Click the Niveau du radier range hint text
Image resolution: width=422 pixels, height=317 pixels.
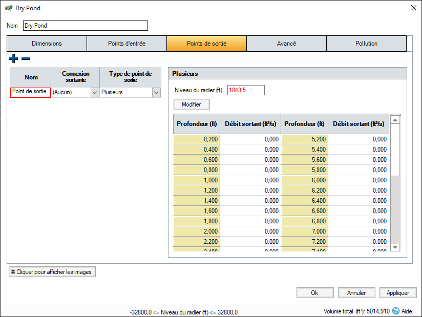click(184, 312)
